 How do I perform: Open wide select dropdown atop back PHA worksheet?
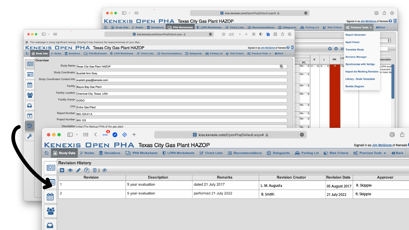(343, 40)
